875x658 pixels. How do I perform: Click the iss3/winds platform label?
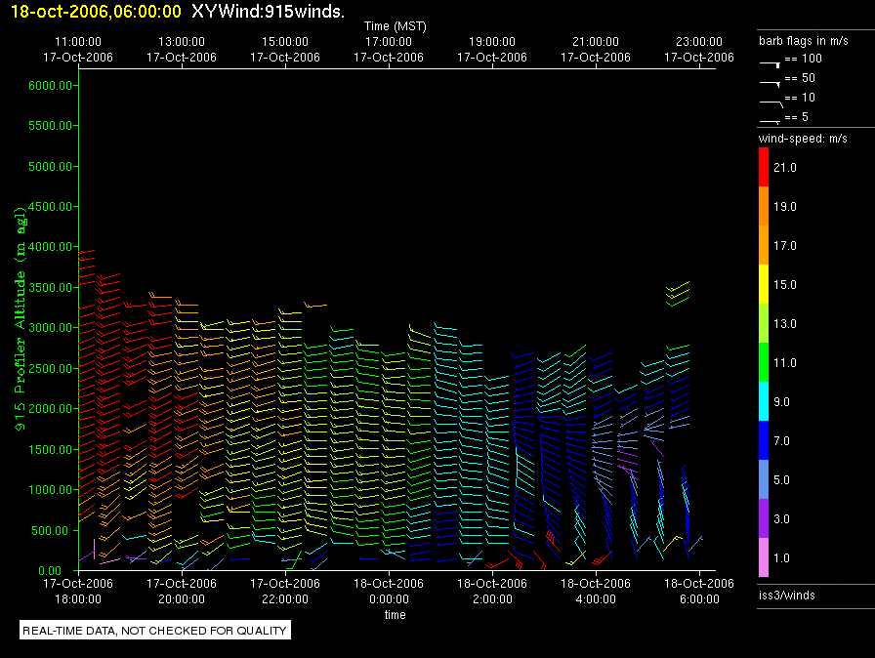pyautogui.click(x=786, y=596)
